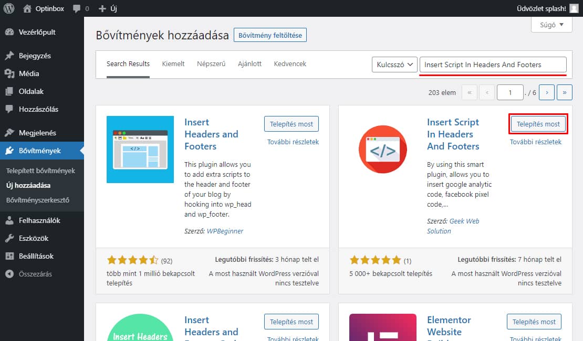The image size is (583, 341).
Task: Click the plugin search input field
Action: click(x=493, y=65)
